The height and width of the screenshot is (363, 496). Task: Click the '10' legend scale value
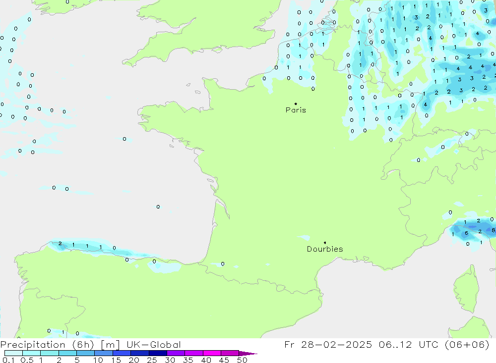pos(98,360)
